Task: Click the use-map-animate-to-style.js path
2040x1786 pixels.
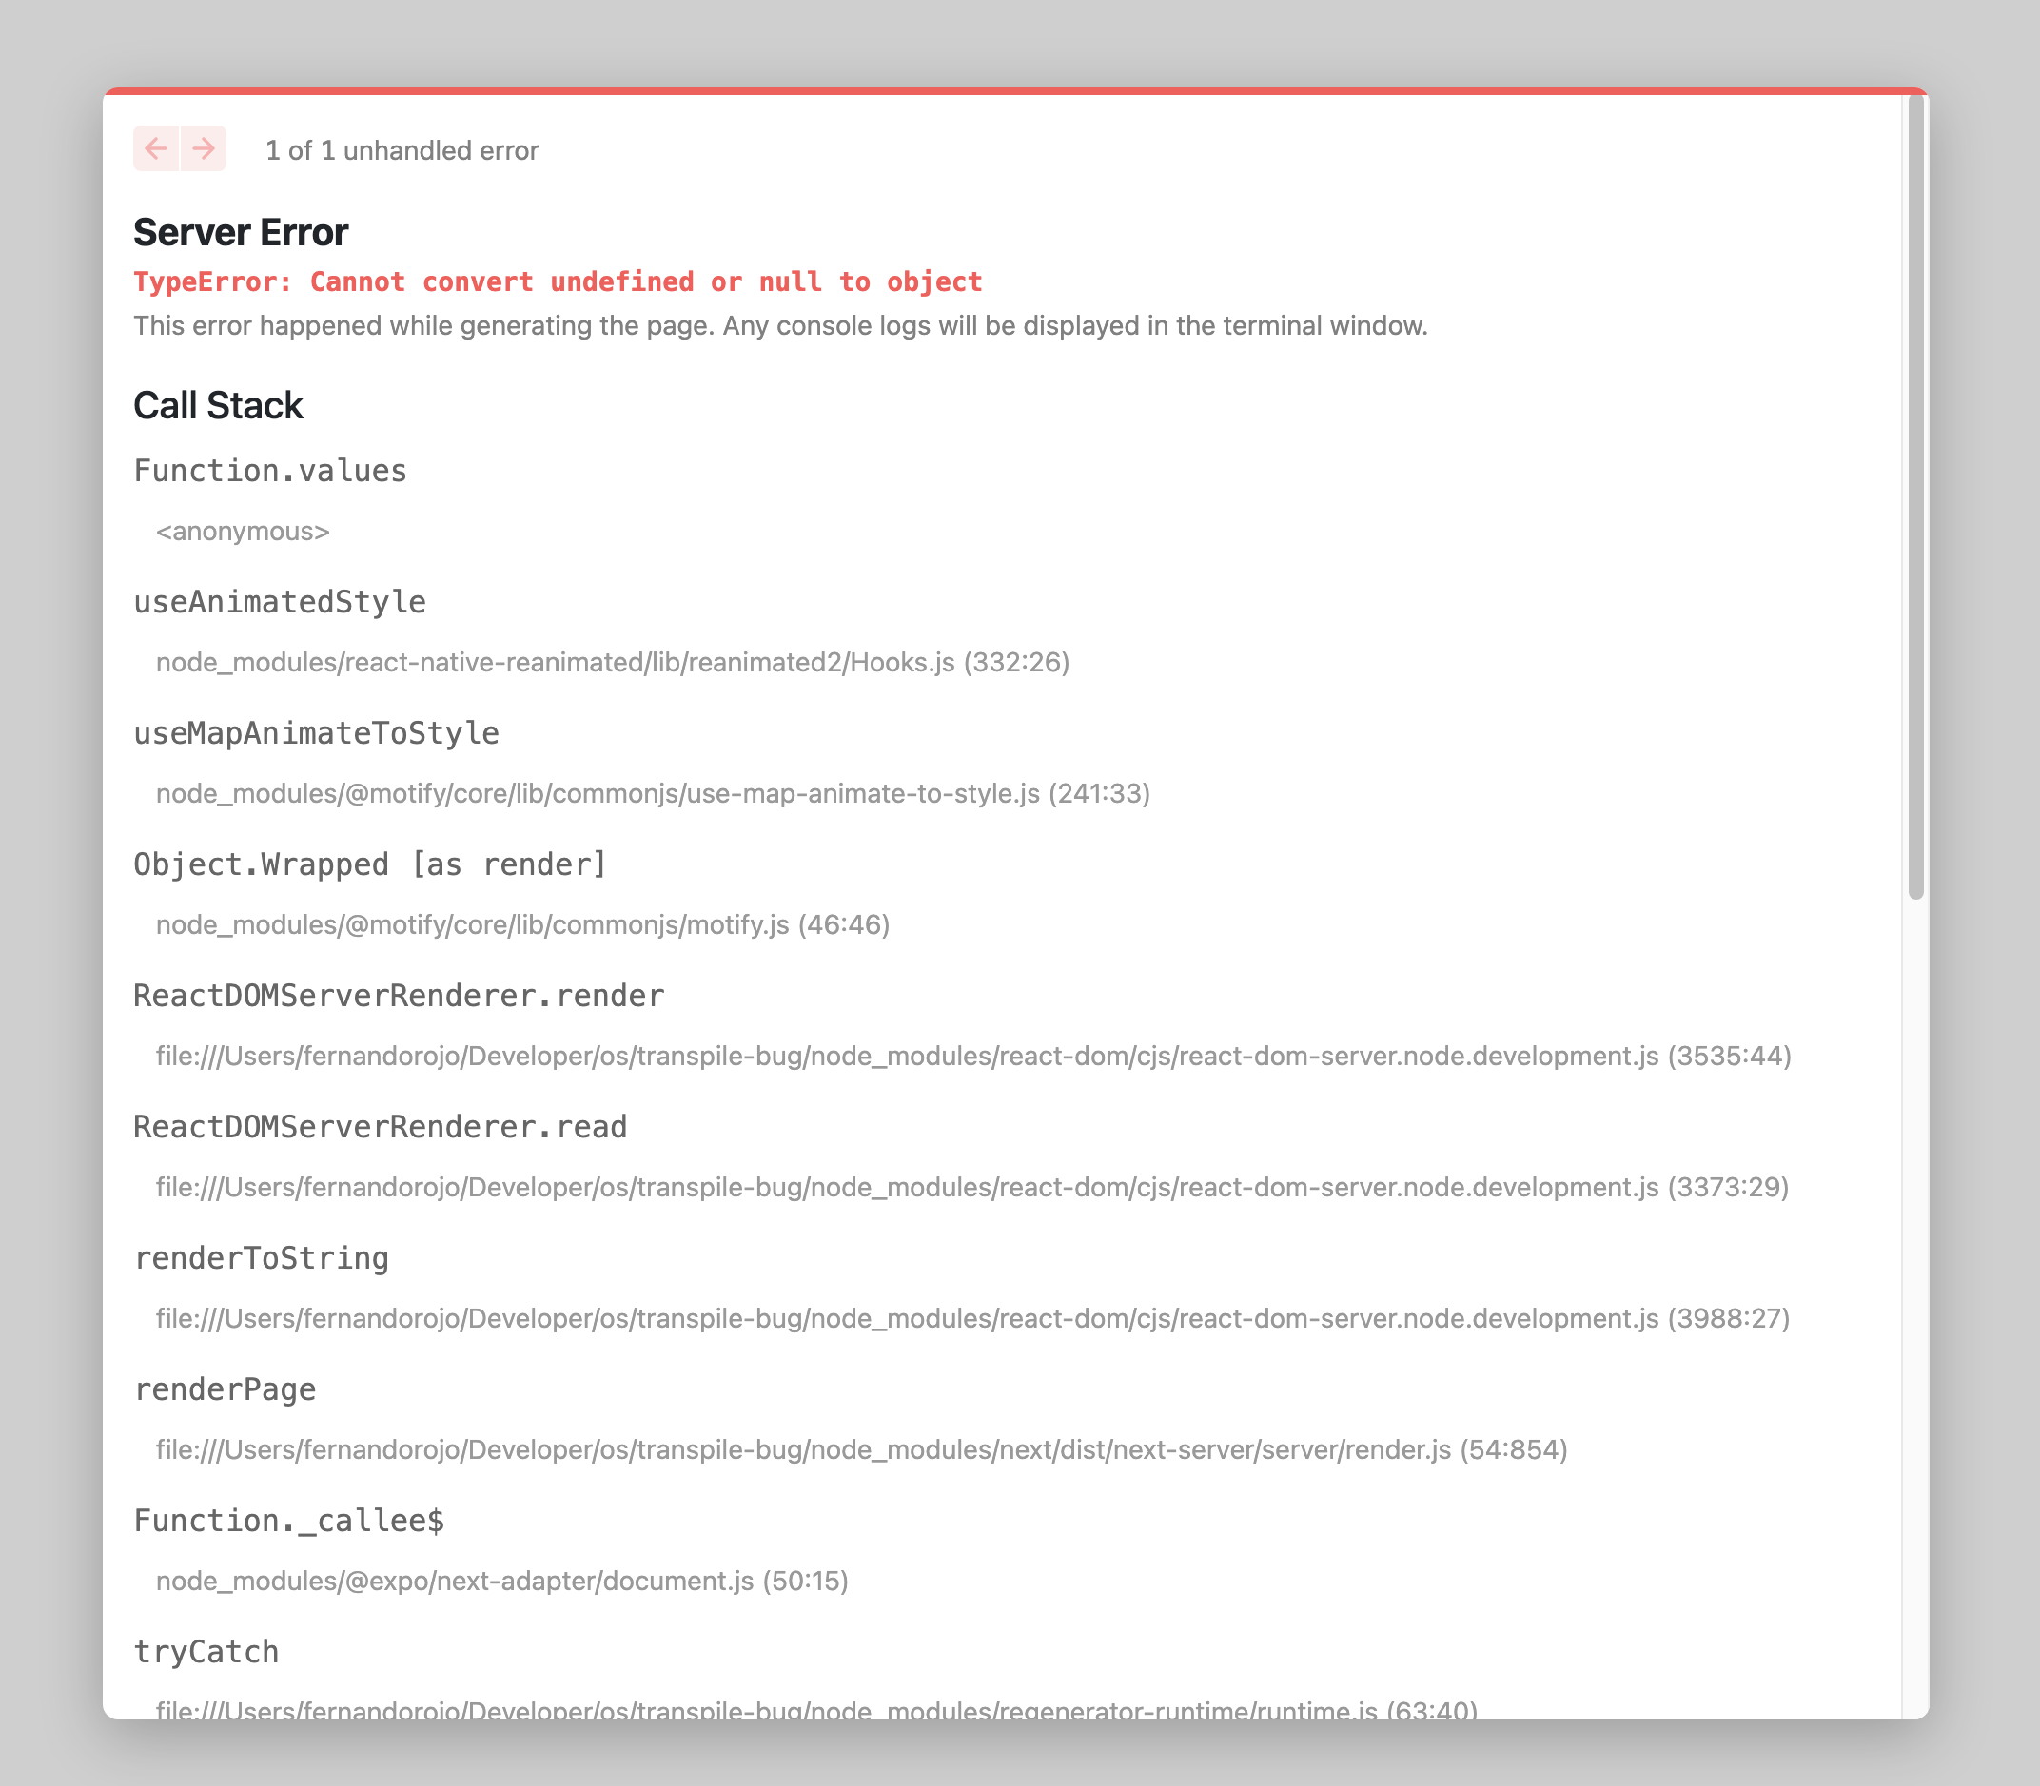Action: coord(652,794)
